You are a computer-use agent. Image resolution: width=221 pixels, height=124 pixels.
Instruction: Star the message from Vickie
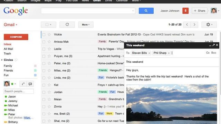tap(49, 34)
